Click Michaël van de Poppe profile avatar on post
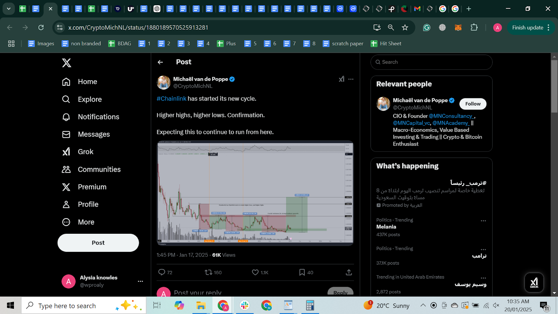Viewport: 558px width, 314px height. (x=164, y=83)
